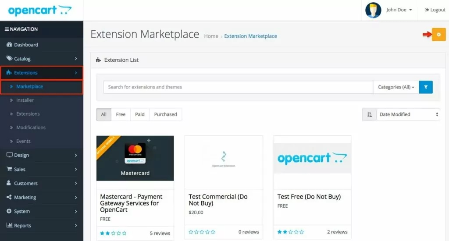Image resolution: width=449 pixels, height=241 pixels.
Task: Click the Marketing share icon
Action: click(9, 197)
